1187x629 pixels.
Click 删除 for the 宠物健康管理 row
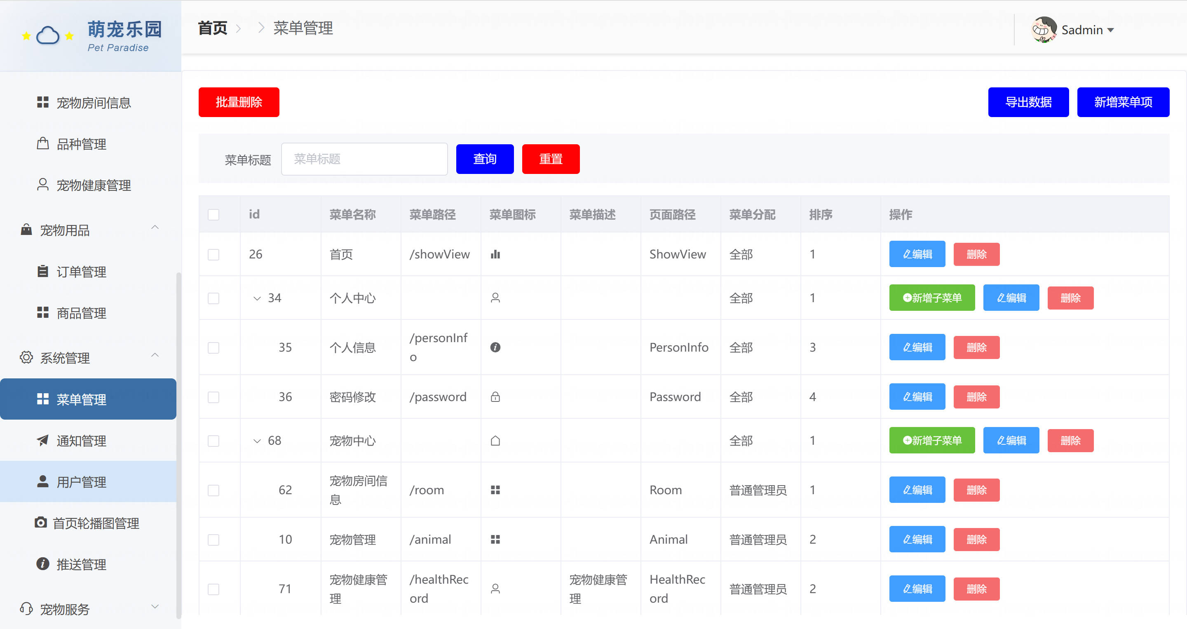pos(976,589)
